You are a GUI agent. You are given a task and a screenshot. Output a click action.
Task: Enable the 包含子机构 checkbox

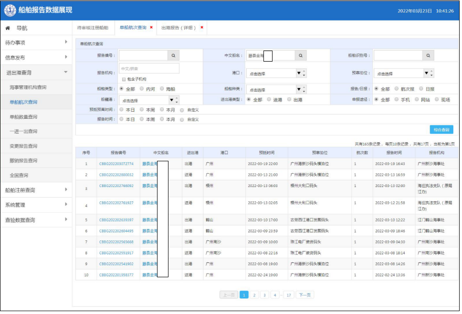(124, 79)
